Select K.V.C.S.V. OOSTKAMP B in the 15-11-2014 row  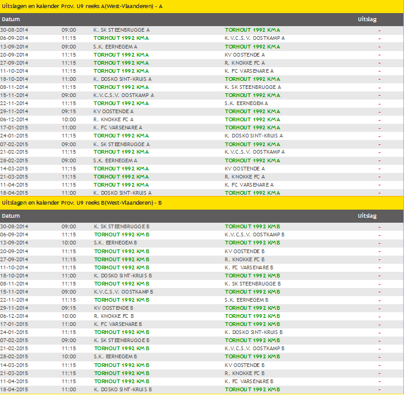point(124,292)
